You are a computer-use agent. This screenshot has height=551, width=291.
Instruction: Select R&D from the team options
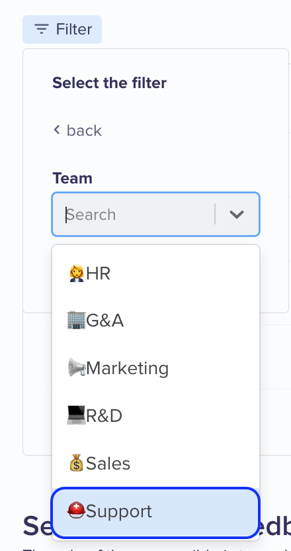point(155,415)
